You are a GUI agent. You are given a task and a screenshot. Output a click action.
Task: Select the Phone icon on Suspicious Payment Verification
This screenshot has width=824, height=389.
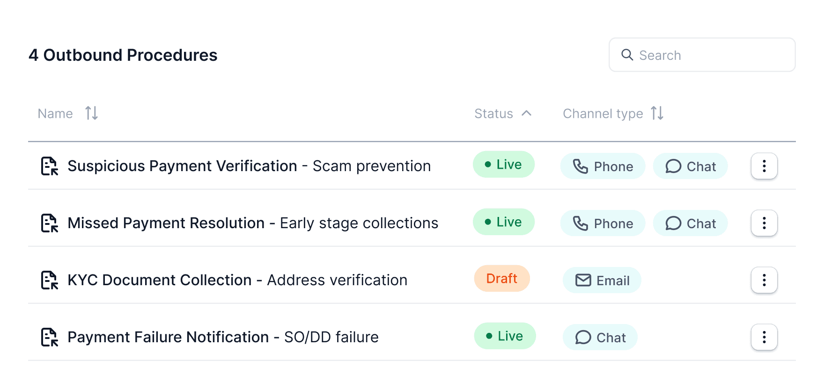[581, 166]
